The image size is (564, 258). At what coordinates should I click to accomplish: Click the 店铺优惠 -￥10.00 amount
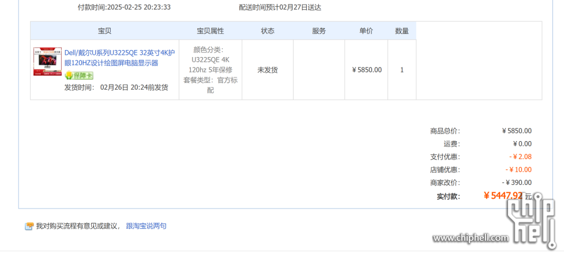pyautogui.click(x=518, y=170)
